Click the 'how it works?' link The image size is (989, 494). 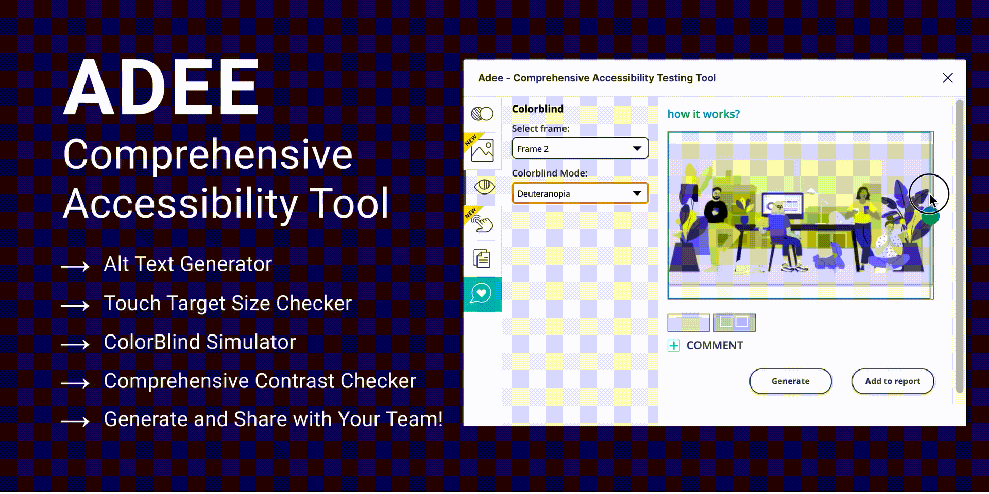click(x=703, y=114)
